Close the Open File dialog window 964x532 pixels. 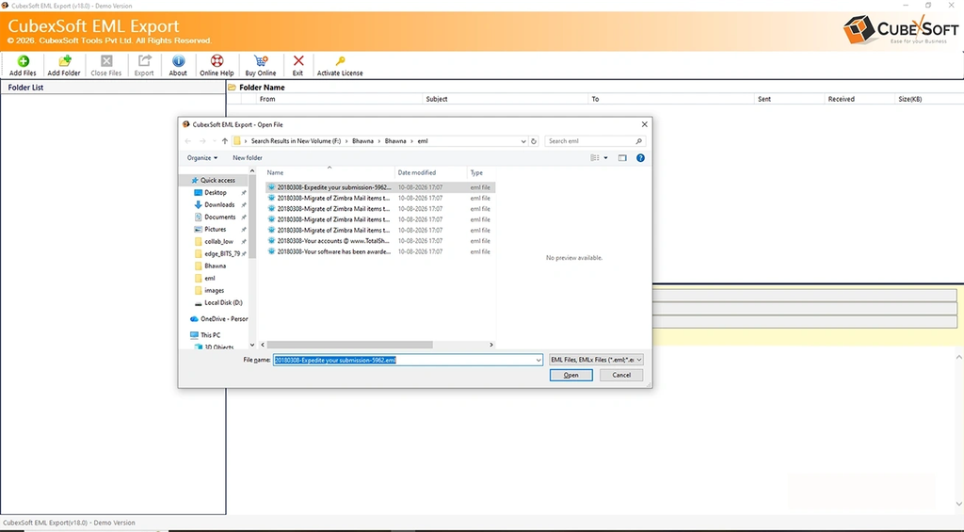[x=644, y=124]
